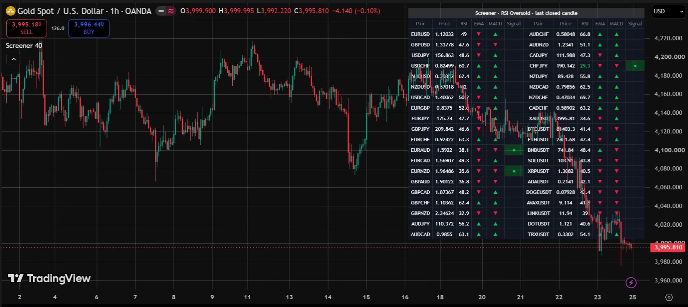
Task: Click the USDJPY price 156.863
Action: (x=444, y=55)
